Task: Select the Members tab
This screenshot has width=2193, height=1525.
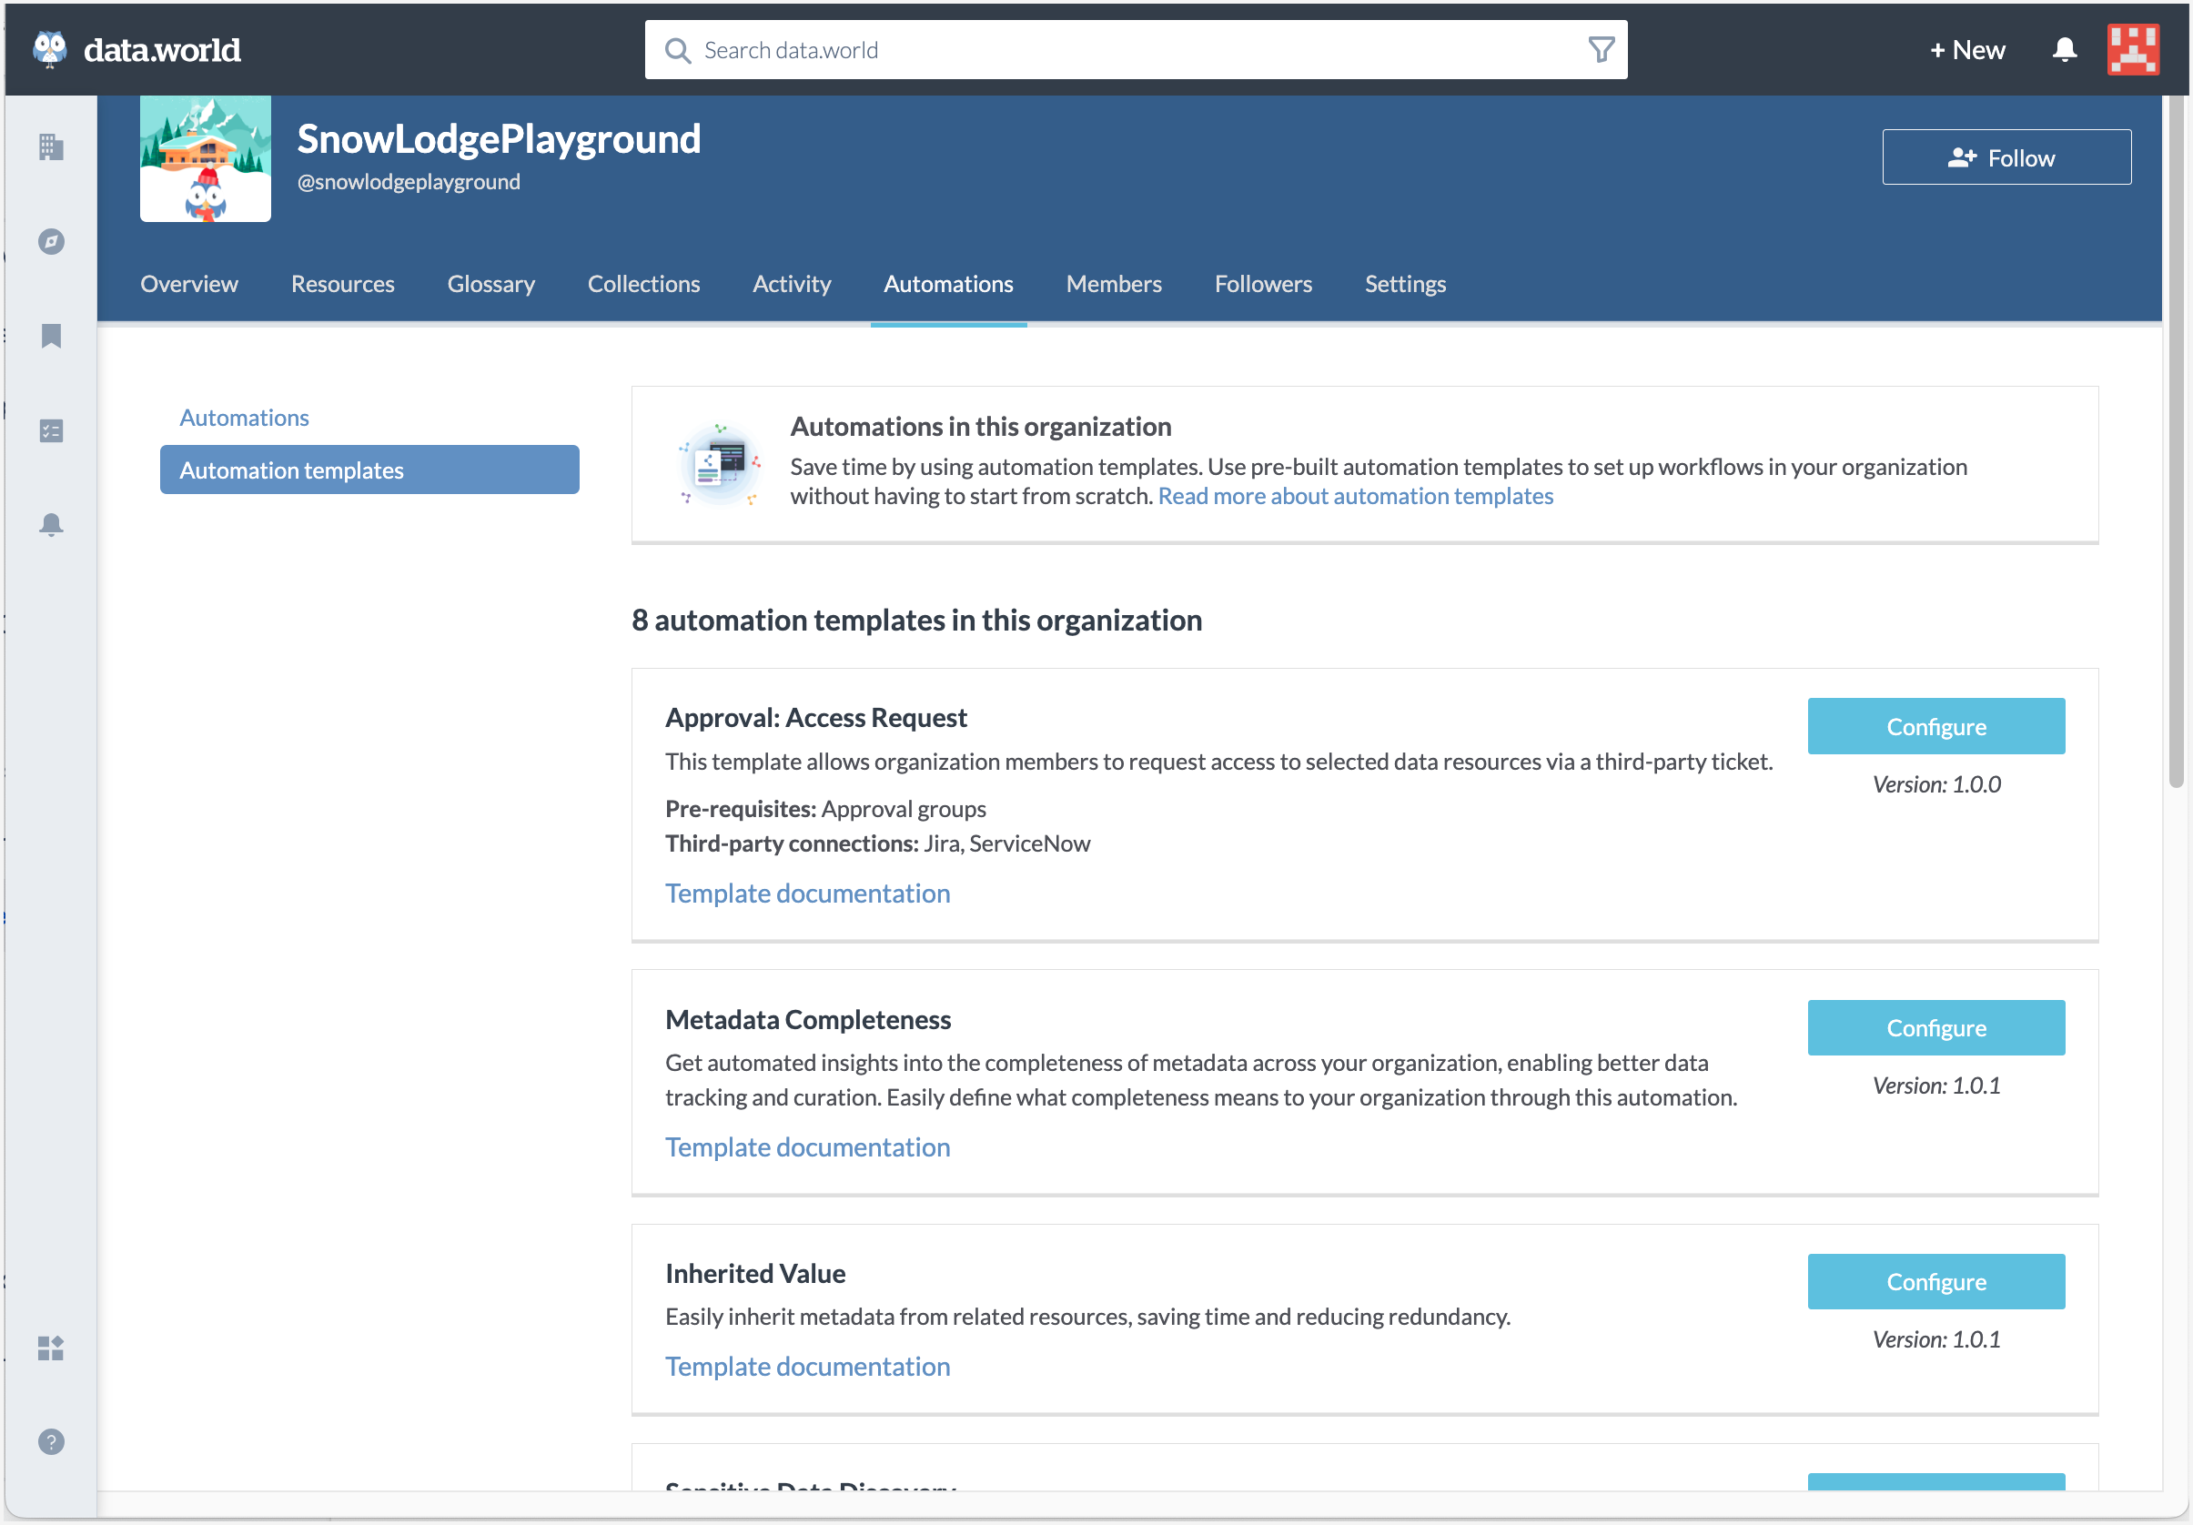Action: coord(1111,283)
